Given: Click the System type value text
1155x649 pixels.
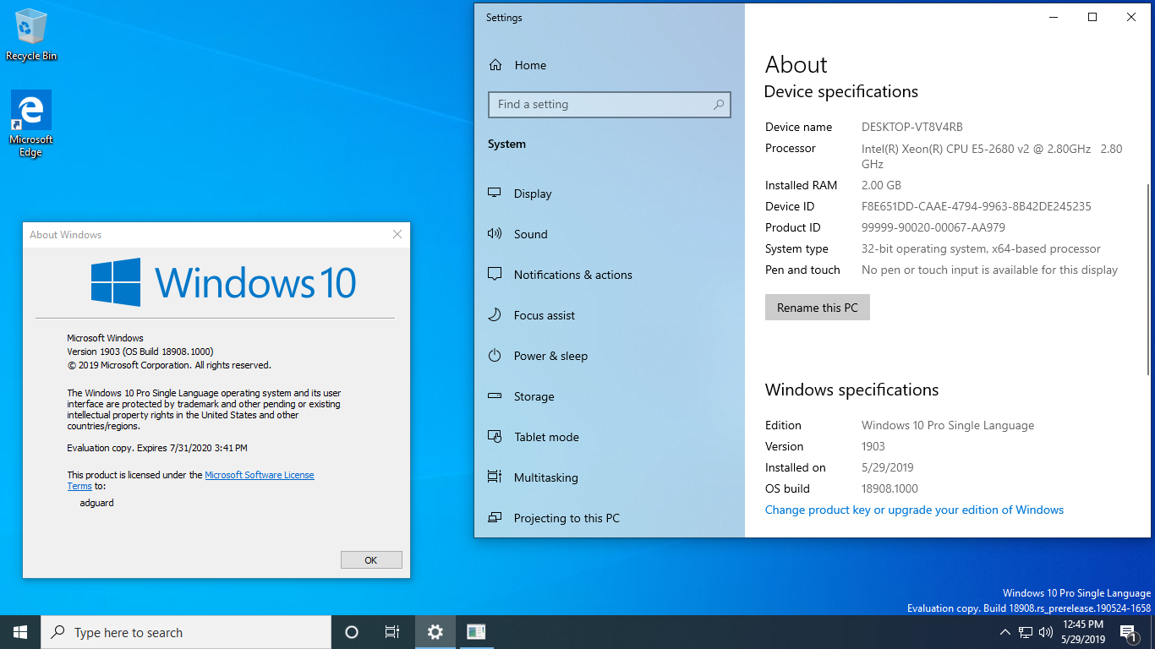Looking at the screenshot, I should [x=981, y=248].
